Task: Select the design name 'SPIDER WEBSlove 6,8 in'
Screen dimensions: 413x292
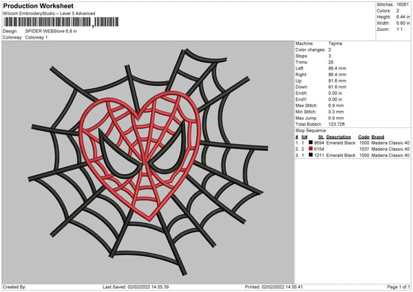Action: tap(51, 31)
